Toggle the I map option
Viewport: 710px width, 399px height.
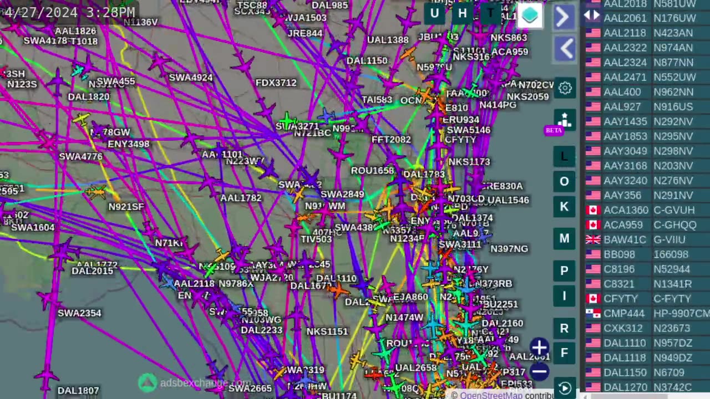[x=564, y=296]
